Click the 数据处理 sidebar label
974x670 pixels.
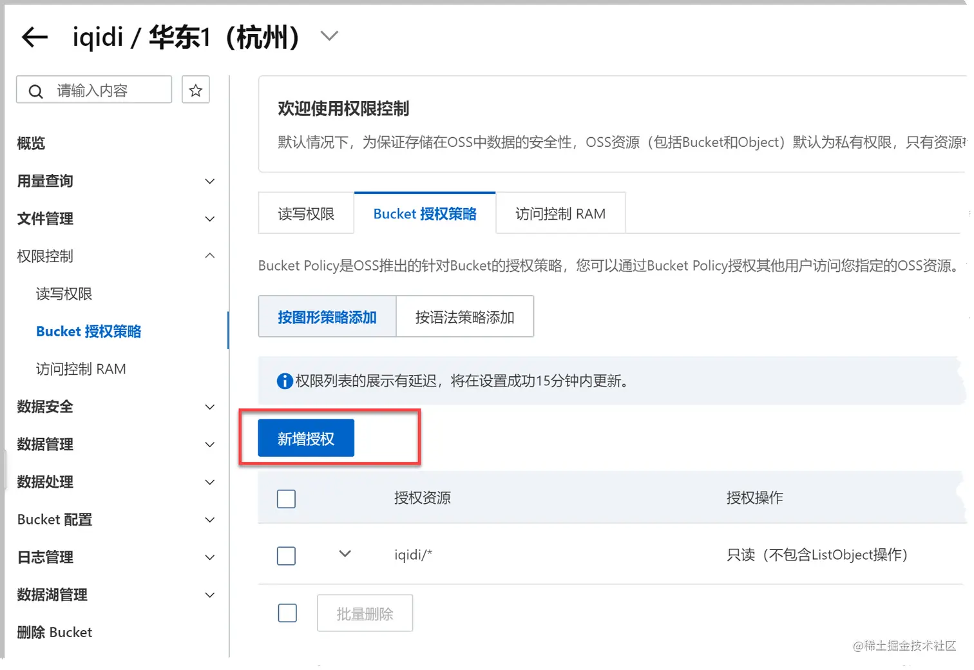pos(45,481)
